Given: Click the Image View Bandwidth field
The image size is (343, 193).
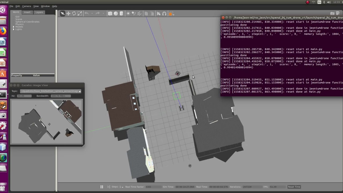Looking at the screenshot, I should click(61, 96).
